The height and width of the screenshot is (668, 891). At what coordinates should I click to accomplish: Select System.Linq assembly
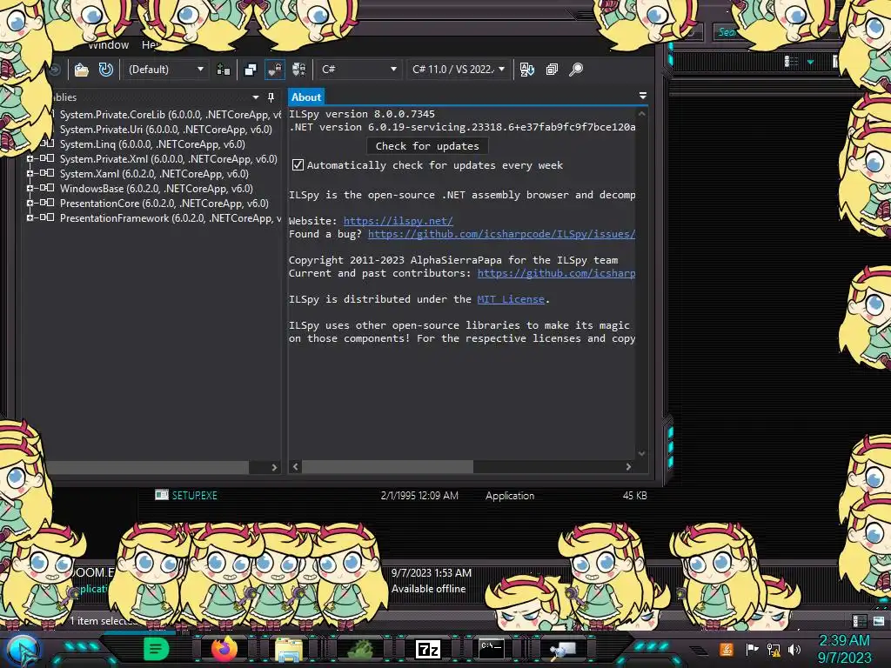tap(152, 144)
